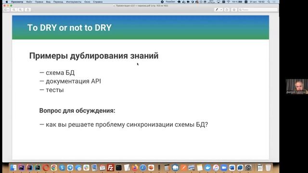Open Trash in the dock

click(268, 168)
